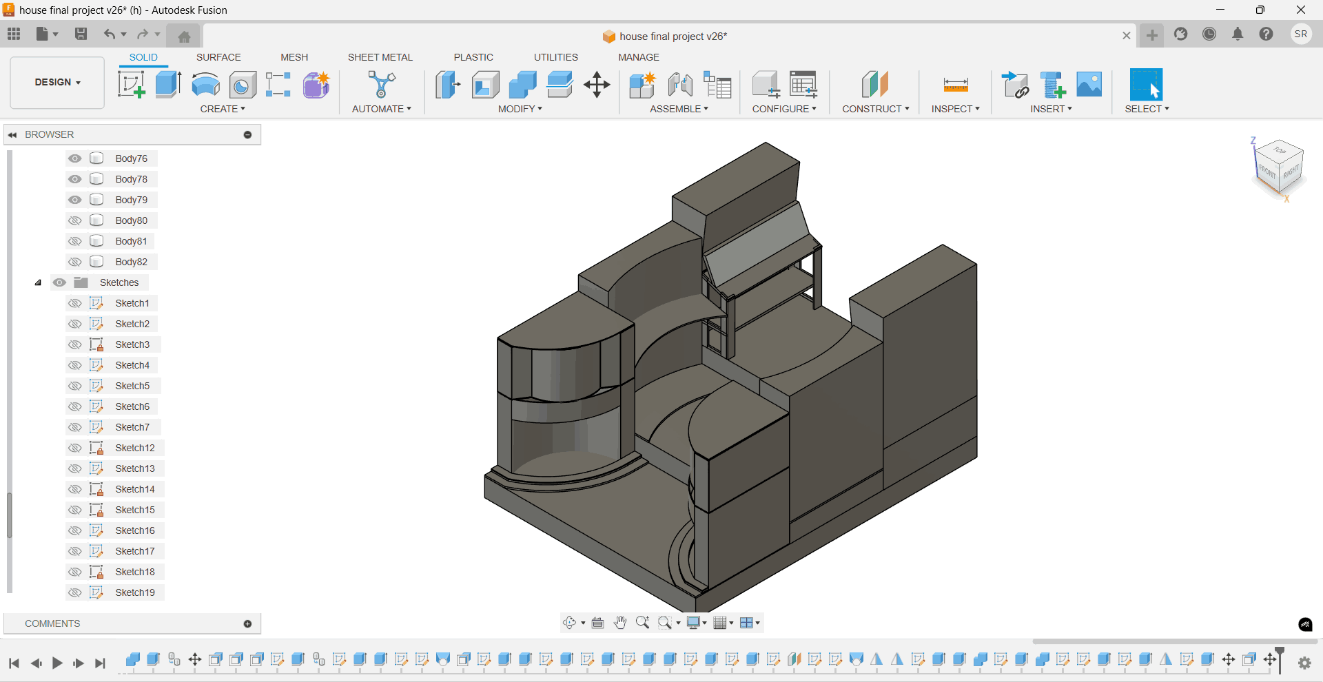Viewport: 1323px width, 682px height.
Task: Show Sketch19 using its eye icon
Action: pos(75,592)
